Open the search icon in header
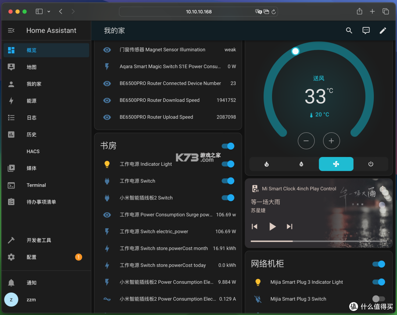This screenshot has height=315, width=397. click(349, 31)
